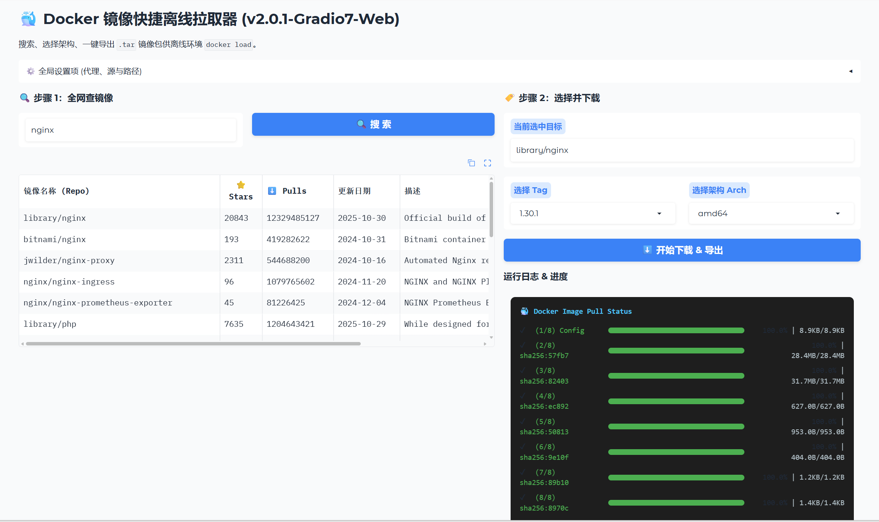Click Stars value 7635
The image size is (879, 522).
coord(234,324)
